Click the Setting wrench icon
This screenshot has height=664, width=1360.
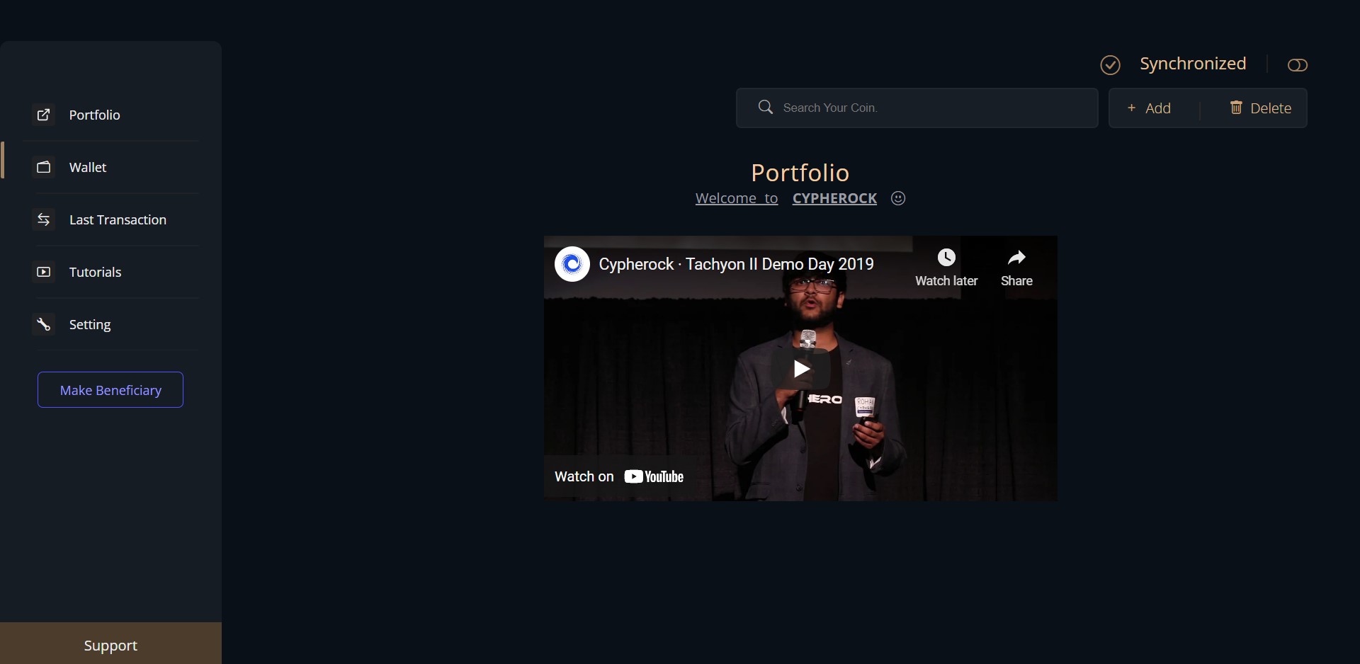(44, 324)
